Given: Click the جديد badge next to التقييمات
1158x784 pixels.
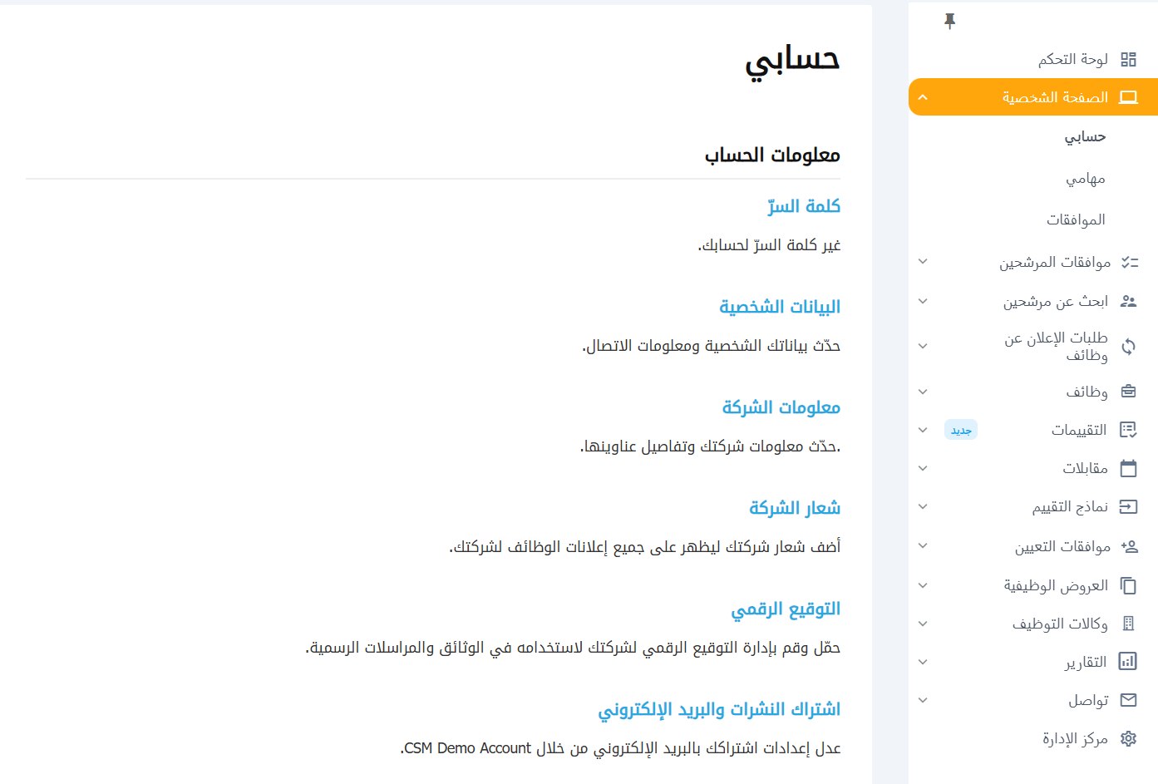Looking at the screenshot, I should coord(961,430).
